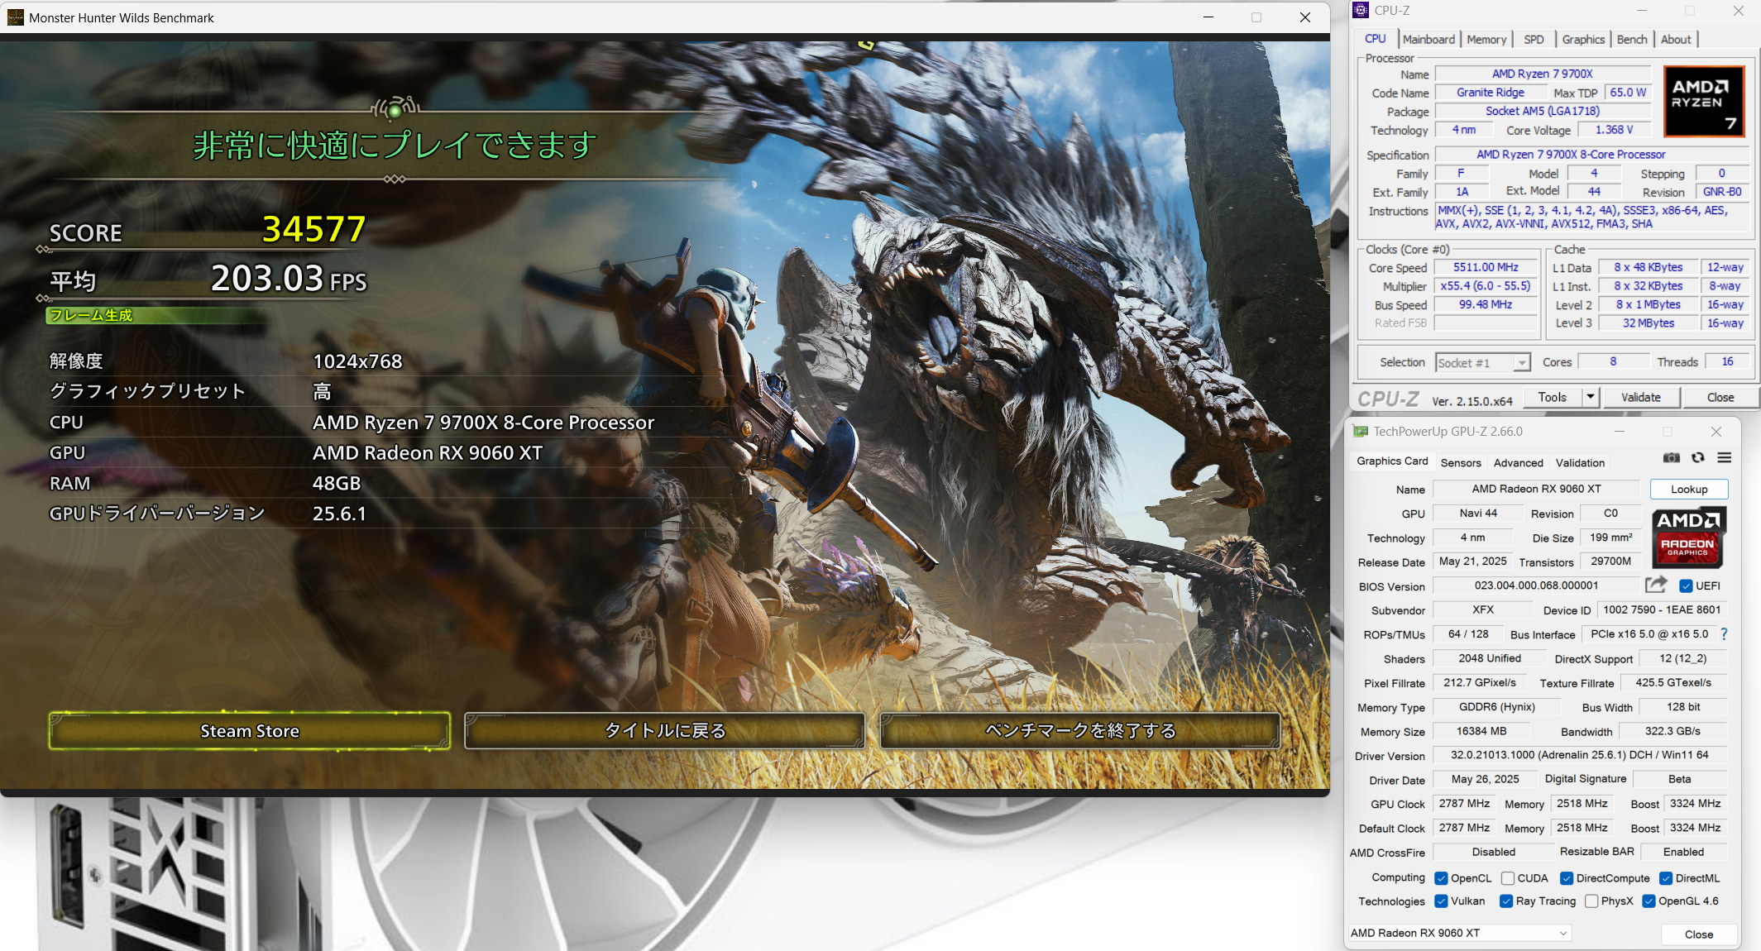
Task: Toggle the Vulkan checkbox
Action: coord(1441,901)
